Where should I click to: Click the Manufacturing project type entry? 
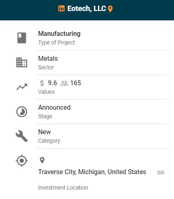pyautogui.click(x=59, y=34)
